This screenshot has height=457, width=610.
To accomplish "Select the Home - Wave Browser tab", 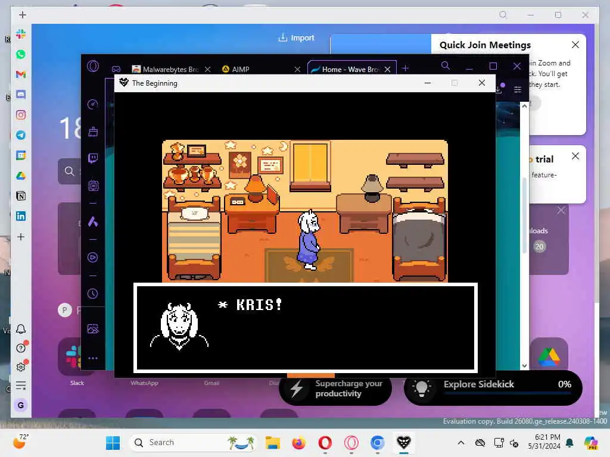I will tap(346, 69).
